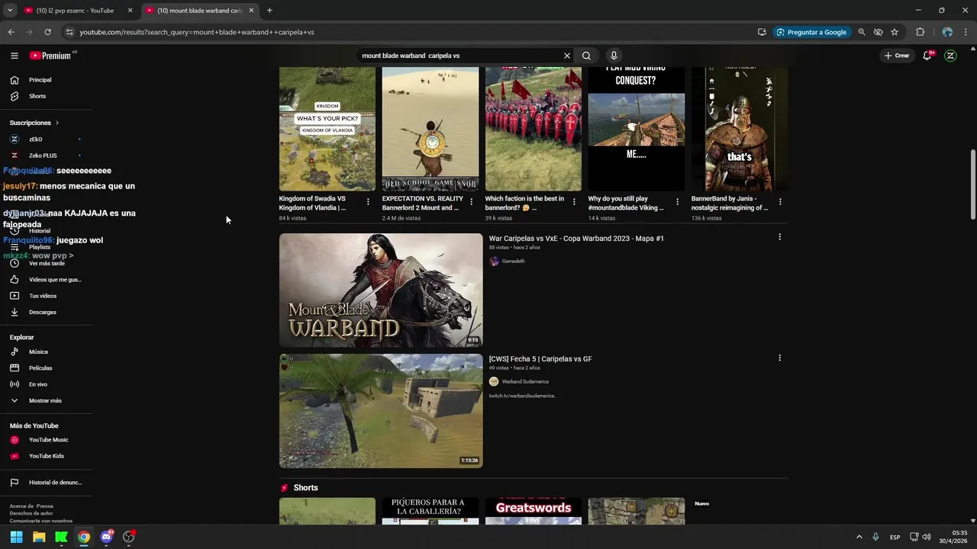
Task: Show hidden system tray icons
Action: [859, 537]
